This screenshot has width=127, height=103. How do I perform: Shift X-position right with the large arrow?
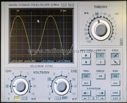(x=101, y=93)
